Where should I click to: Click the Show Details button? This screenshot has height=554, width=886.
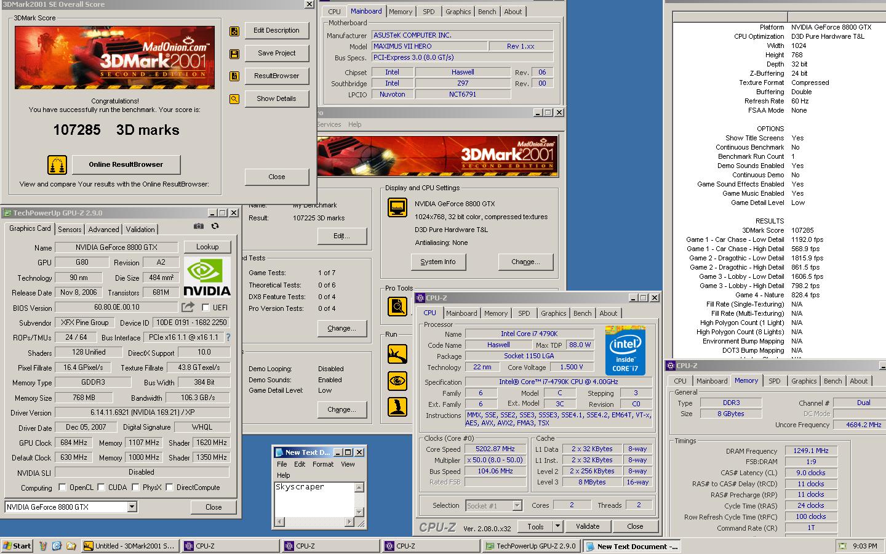pyautogui.click(x=276, y=98)
